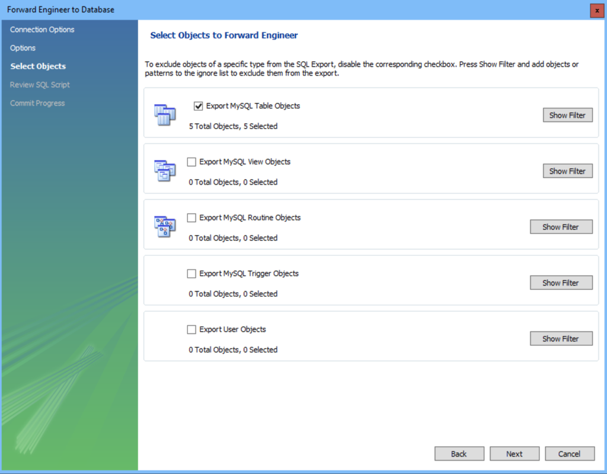Cancel the Forward Engineer wizard
The image size is (607, 474).
point(570,453)
